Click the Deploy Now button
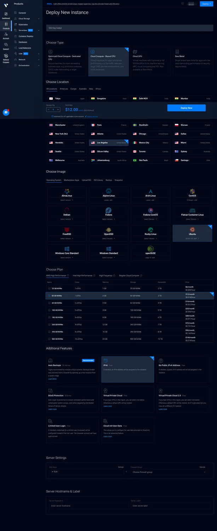The height and width of the screenshot is (531, 217). coord(186,108)
